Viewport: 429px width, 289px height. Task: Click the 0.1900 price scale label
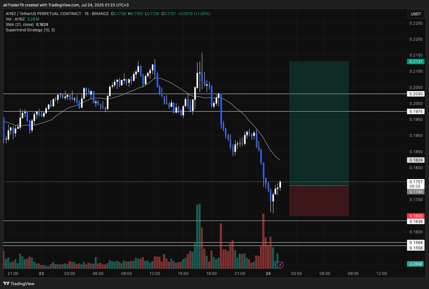[x=415, y=135]
